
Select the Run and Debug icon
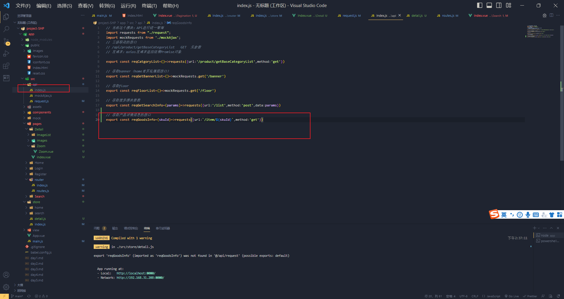(x=6, y=54)
